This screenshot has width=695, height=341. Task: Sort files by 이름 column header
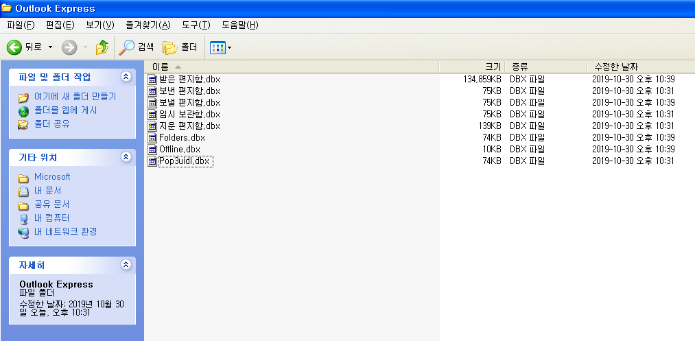point(292,67)
